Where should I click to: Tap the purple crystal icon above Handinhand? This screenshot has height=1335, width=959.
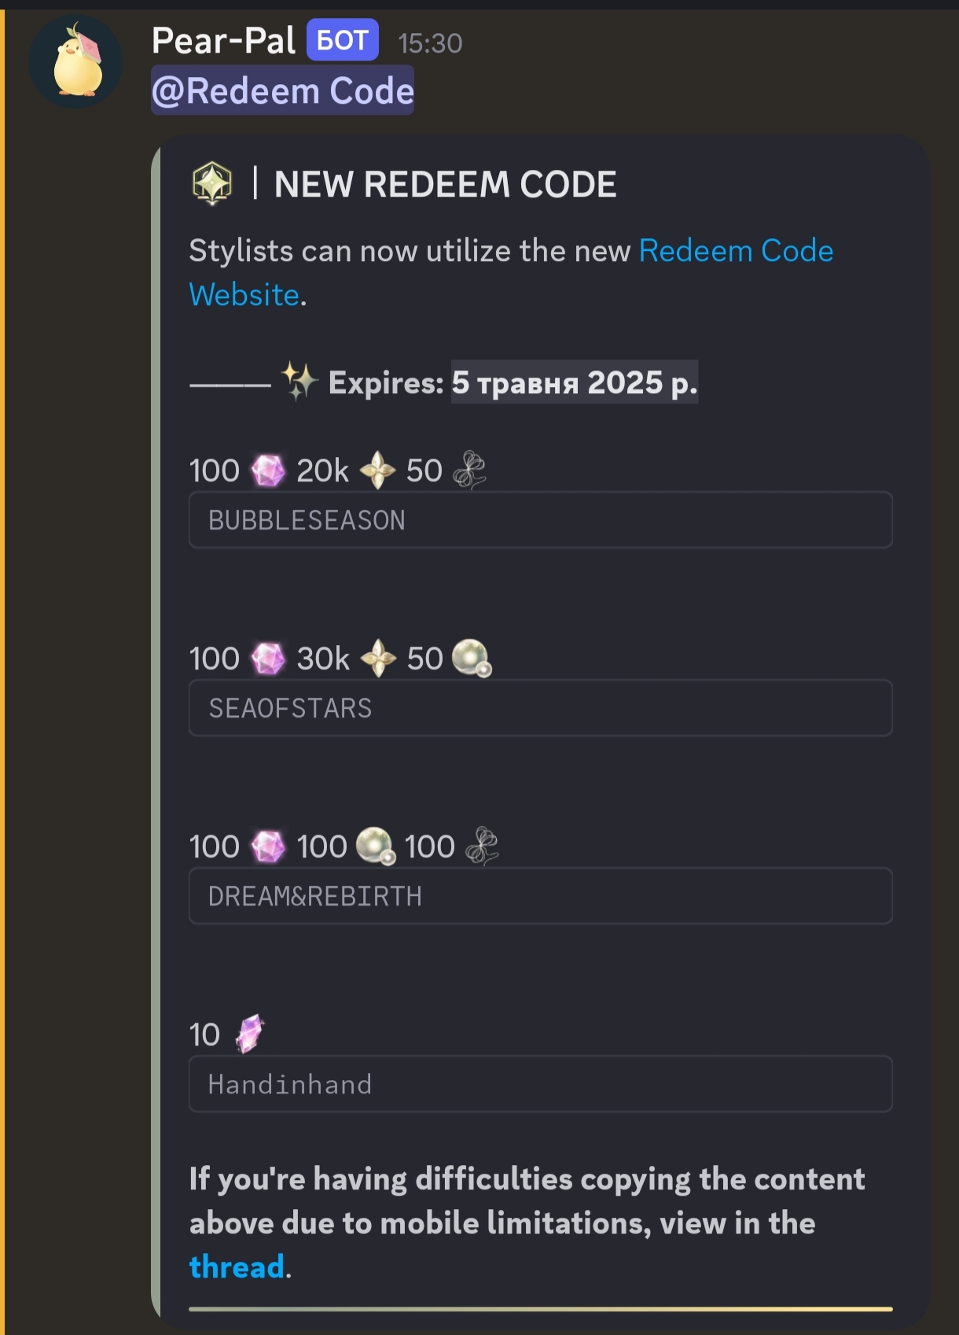(250, 1034)
